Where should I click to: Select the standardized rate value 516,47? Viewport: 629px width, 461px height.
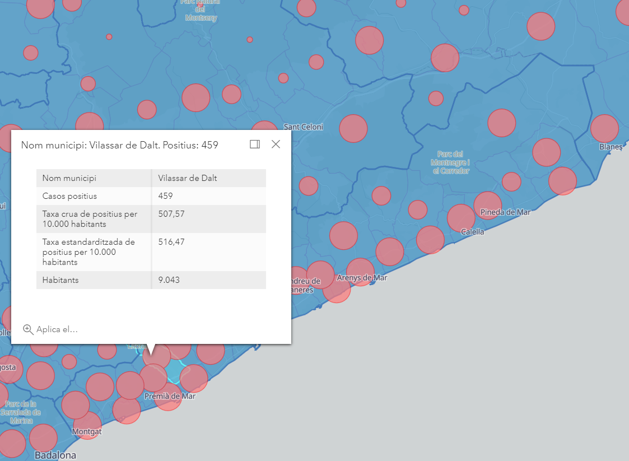(171, 242)
